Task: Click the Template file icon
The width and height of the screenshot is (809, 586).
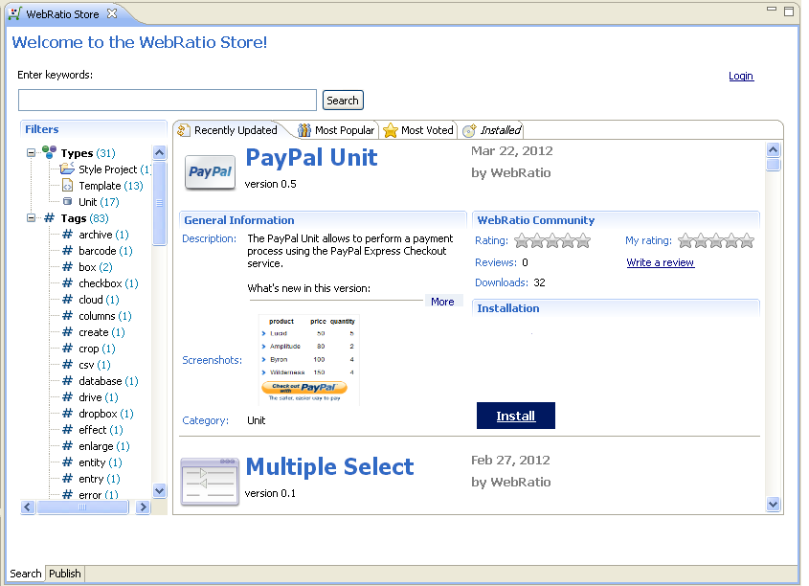Action: coord(67,185)
